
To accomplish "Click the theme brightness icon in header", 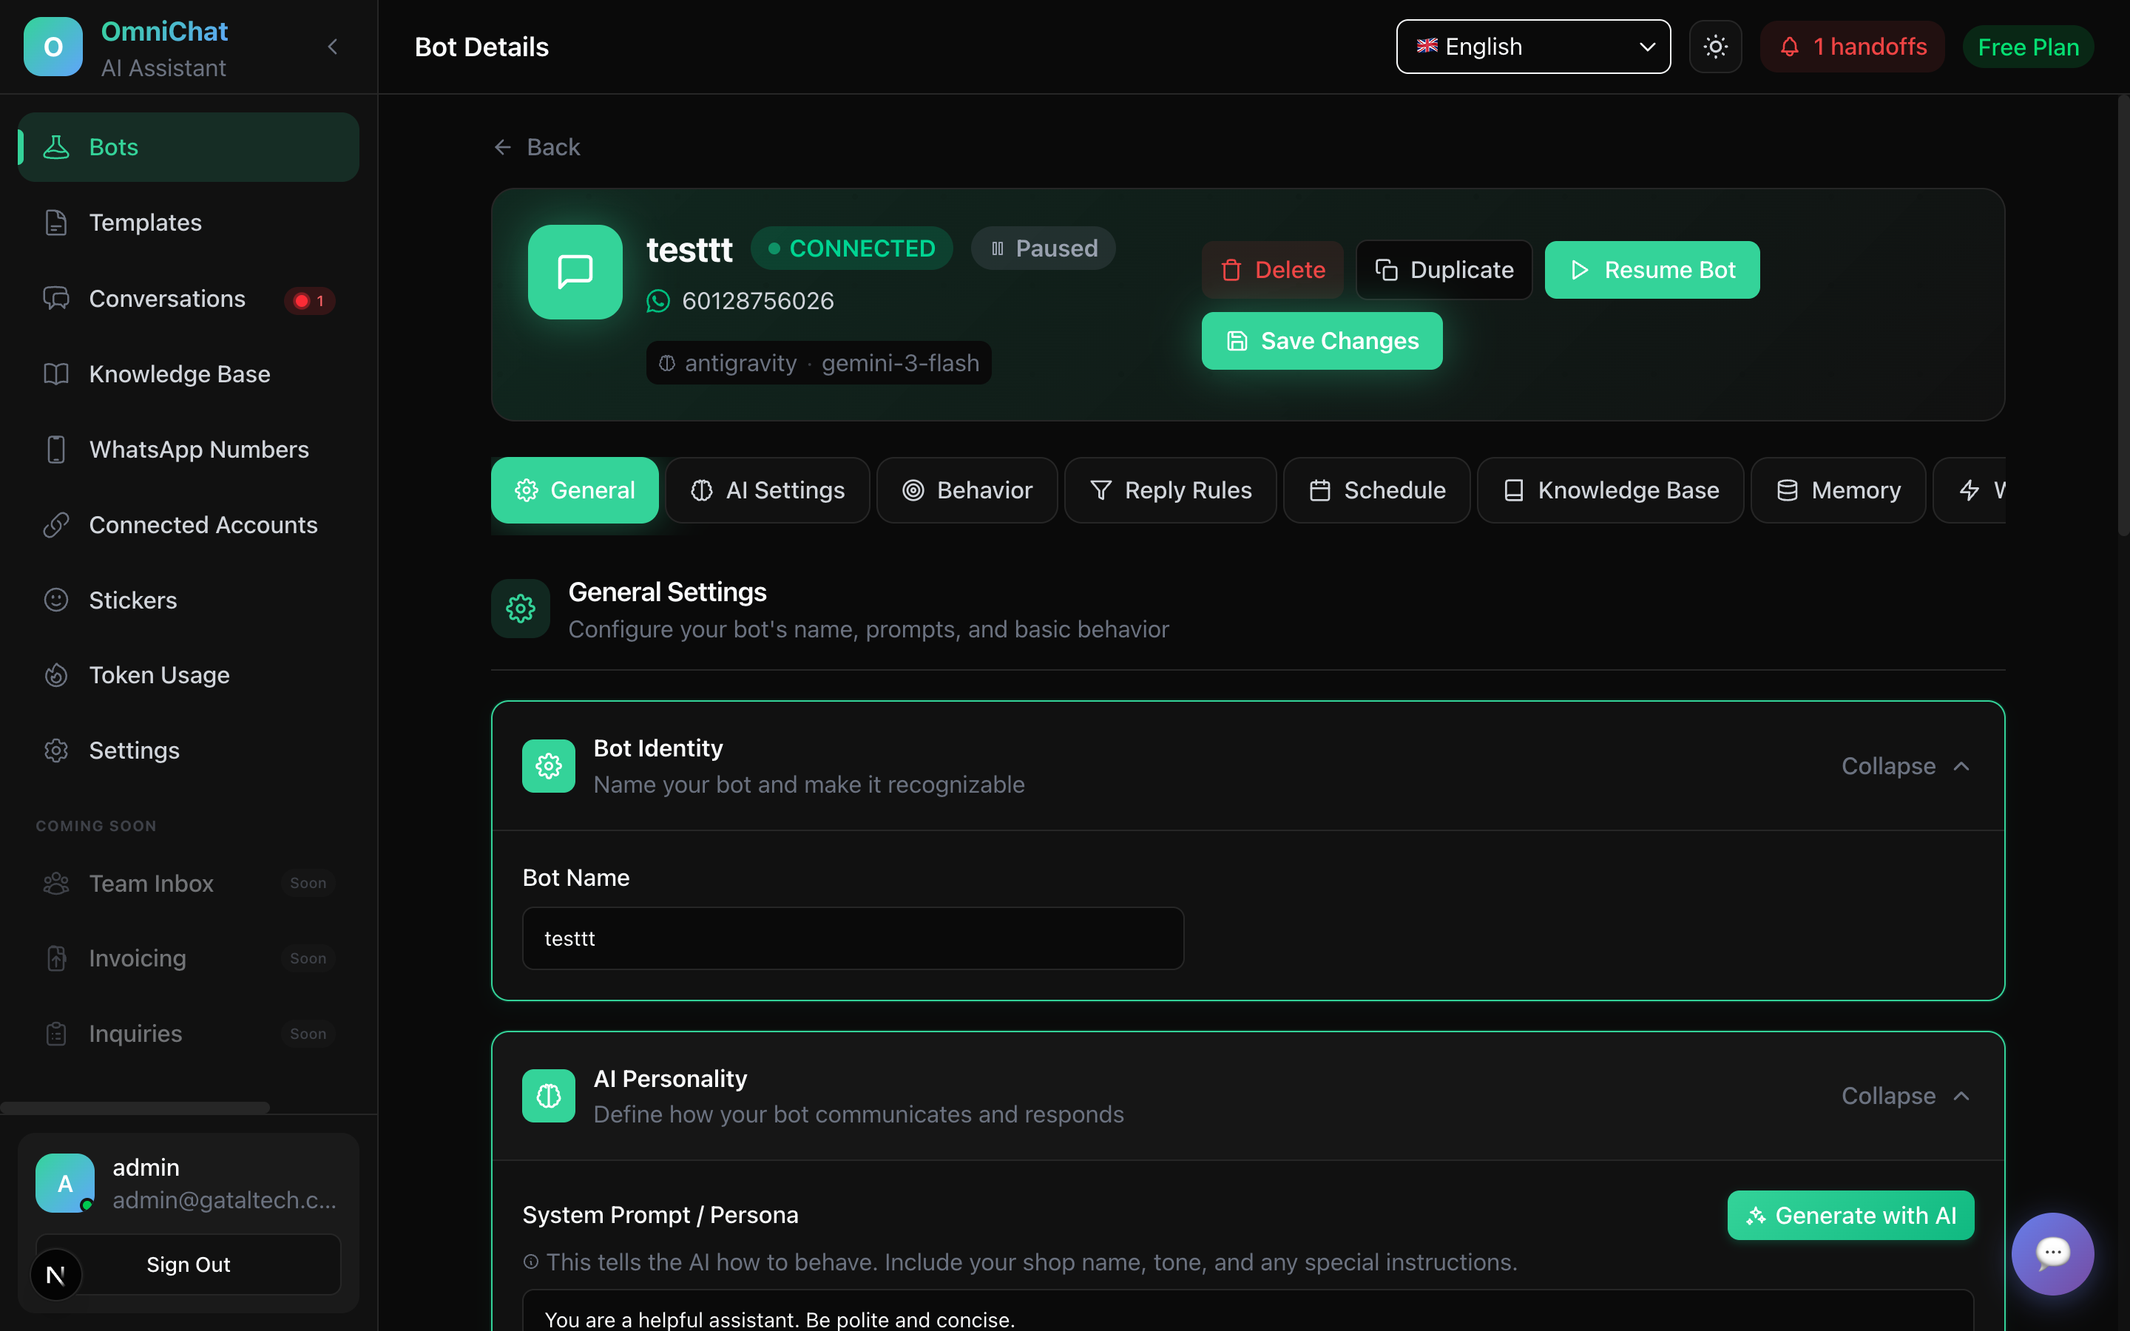I will pos(1714,46).
